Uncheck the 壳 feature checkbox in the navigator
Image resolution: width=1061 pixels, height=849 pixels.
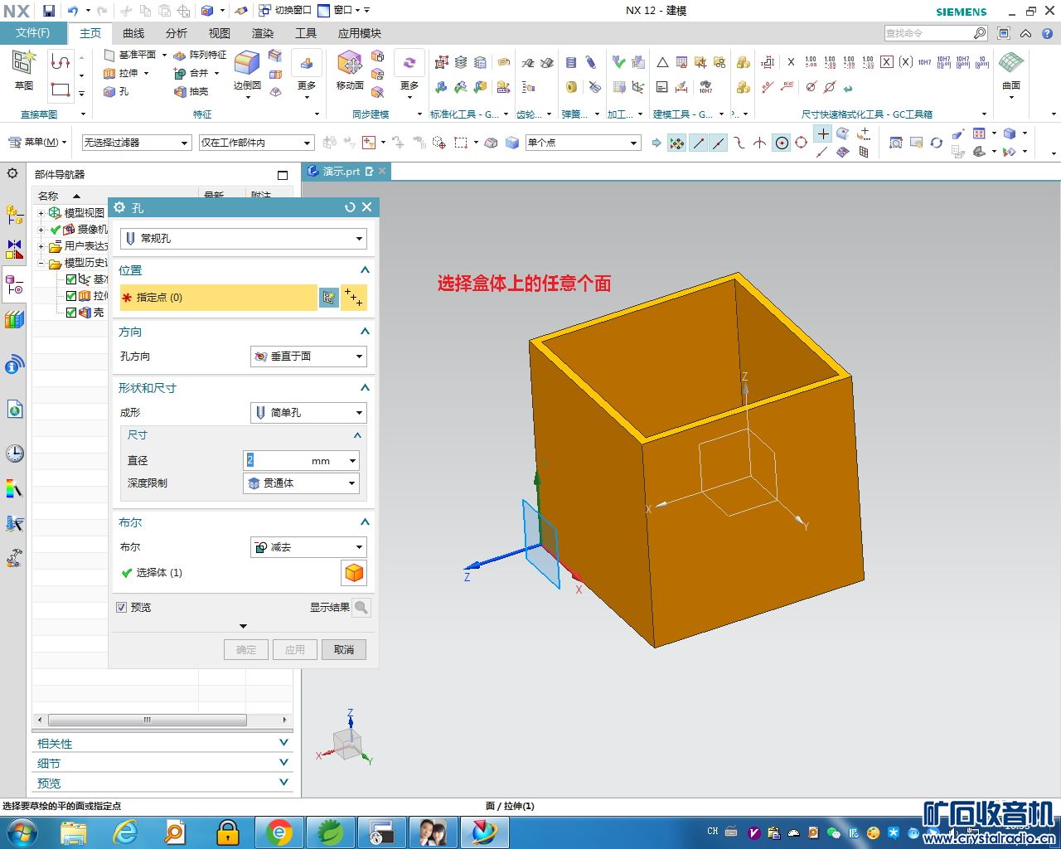71,313
